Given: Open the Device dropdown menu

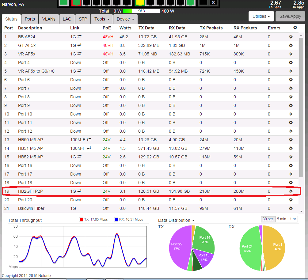Looking at the screenshot, I should [125, 19].
